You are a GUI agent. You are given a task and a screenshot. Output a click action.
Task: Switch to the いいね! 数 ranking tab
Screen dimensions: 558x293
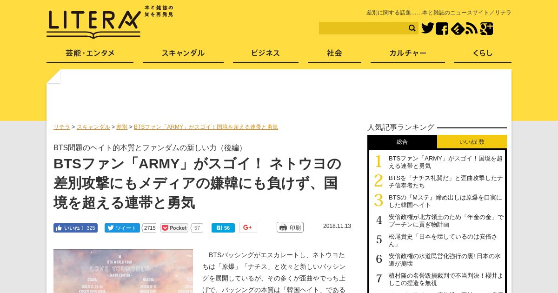(472, 142)
